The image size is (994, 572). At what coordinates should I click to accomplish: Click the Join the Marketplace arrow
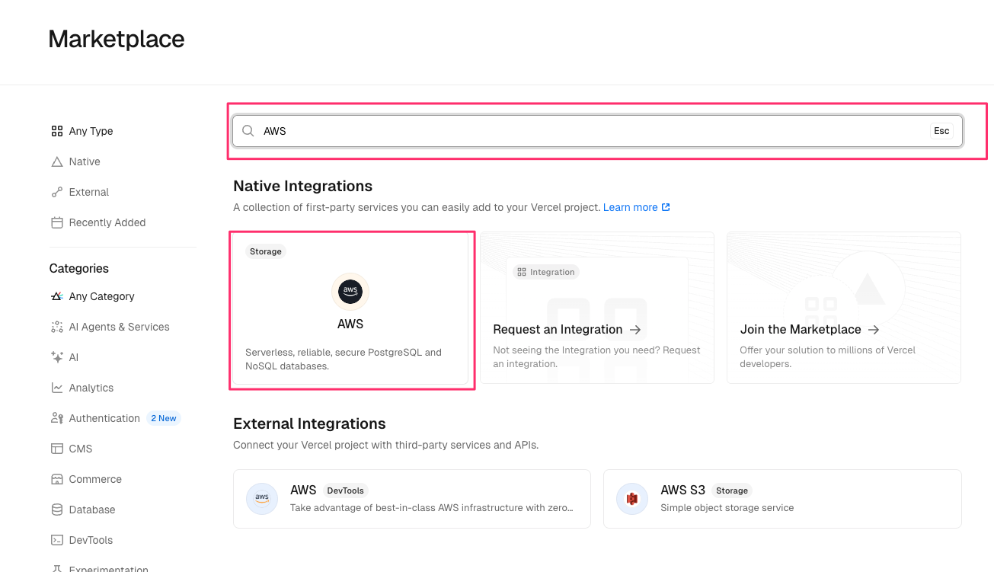(874, 330)
